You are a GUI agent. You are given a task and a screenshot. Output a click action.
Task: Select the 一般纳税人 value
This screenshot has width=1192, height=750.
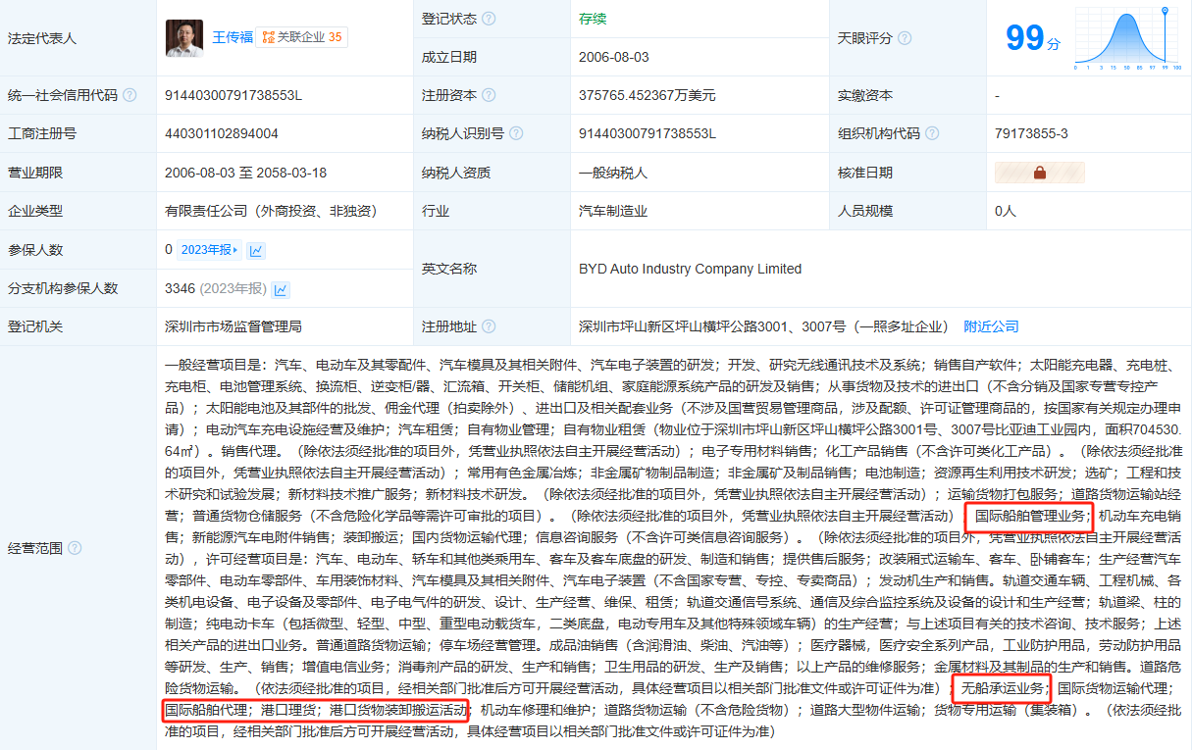pos(613,173)
